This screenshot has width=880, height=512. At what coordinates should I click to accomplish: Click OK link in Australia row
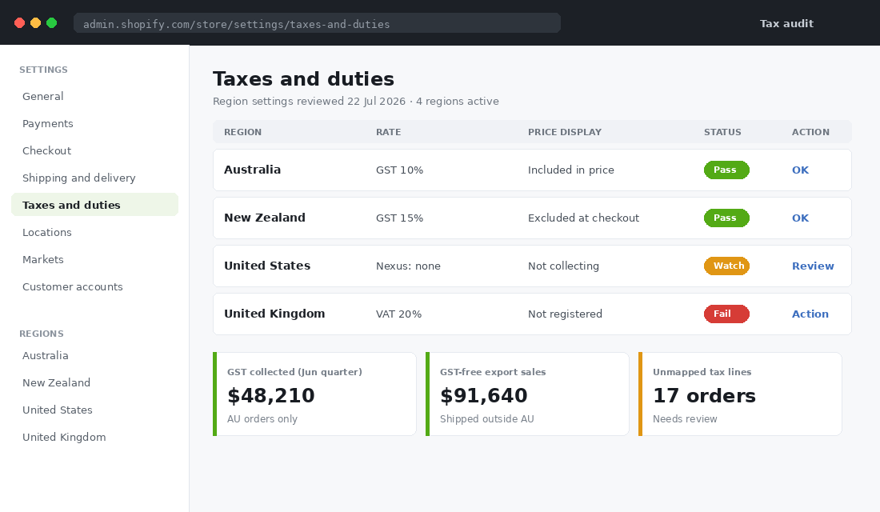click(800, 170)
